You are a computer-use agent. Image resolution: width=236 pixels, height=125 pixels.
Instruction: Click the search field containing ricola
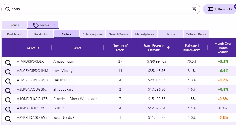click(x=101, y=9)
